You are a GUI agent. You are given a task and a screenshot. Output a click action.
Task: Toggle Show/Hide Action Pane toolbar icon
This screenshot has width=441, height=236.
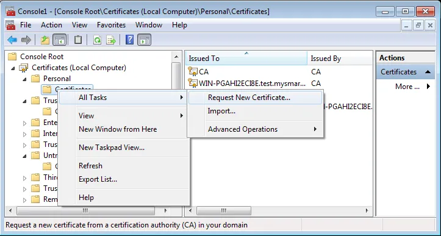pyautogui.click(x=145, y=40)
